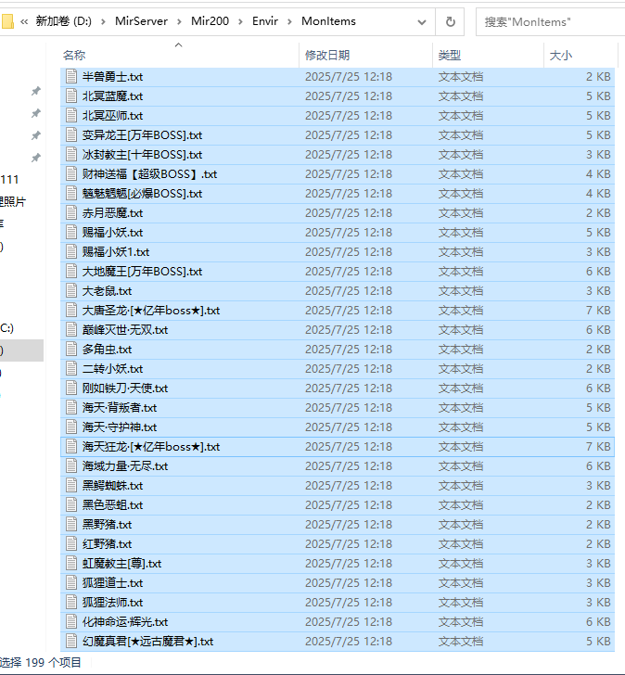Click the Envir breadcrumb segment
Image resolution: width=625 pixels, height=675 pixels.
point(265,21)
